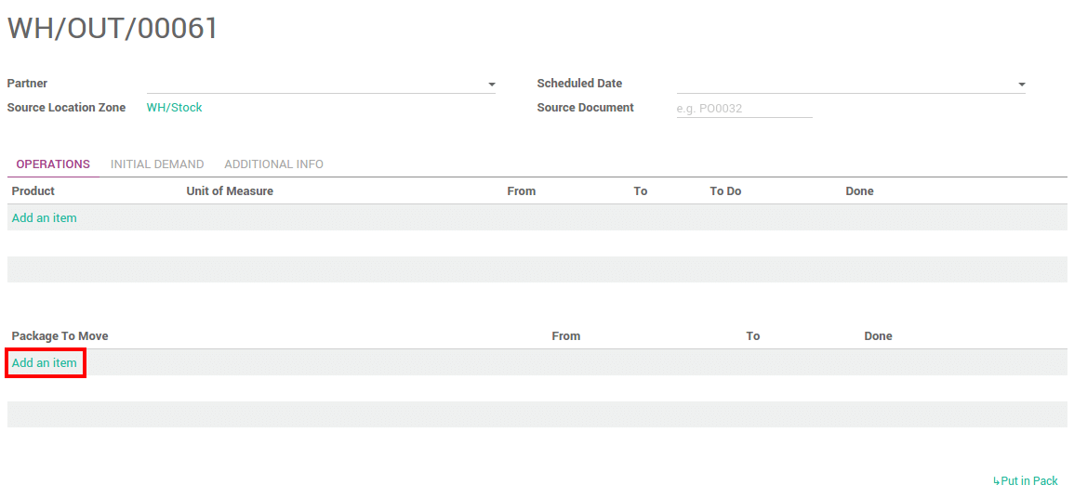Add an item under the Product table

[45, 218]
